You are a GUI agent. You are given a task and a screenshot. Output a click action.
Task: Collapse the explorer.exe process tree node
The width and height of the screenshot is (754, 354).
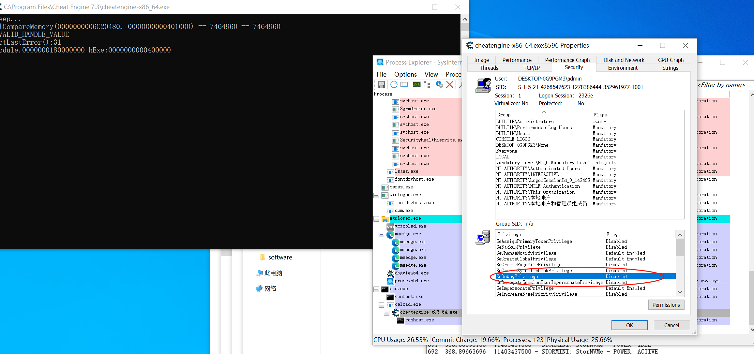click(376, 219)
